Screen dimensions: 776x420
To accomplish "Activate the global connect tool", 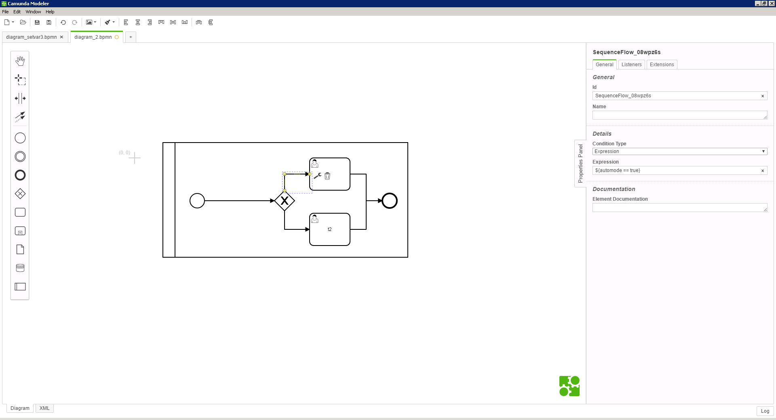I will (x=20, y=117).
